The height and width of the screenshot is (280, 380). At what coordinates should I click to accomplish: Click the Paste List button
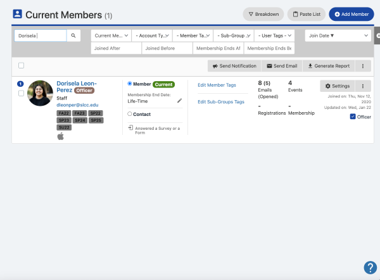click(307, 14)
